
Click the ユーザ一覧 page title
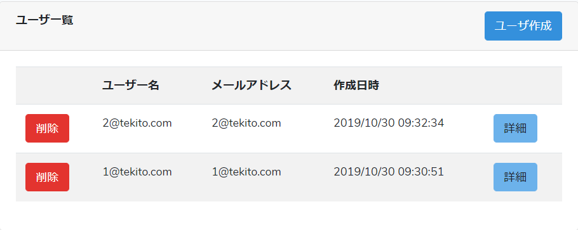pyautogui.click(x=44, y=20)
